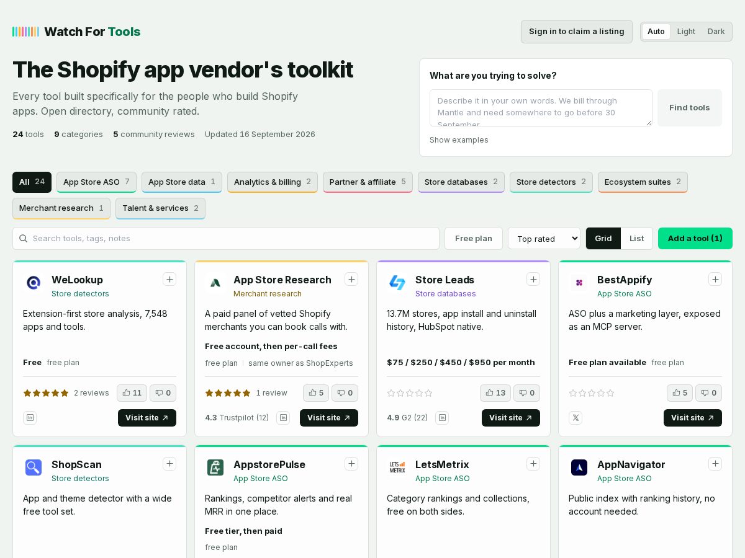Click the Find tools button
Image resolution: width=745 pixels, height=558 pixels.
(690, 108)
